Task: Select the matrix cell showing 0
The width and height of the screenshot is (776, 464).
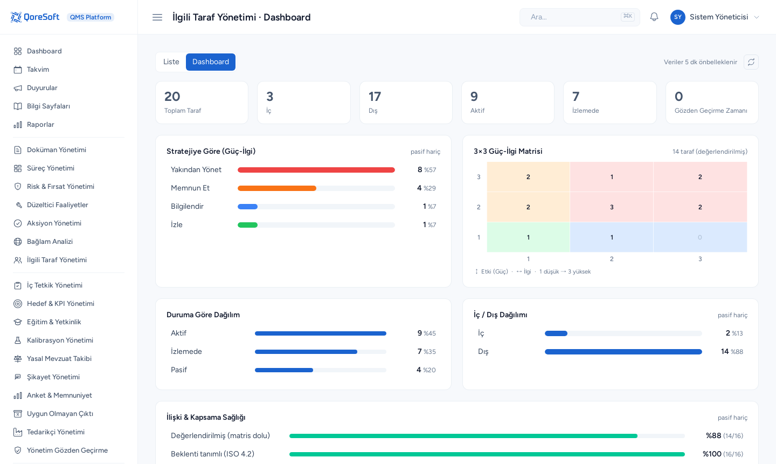Action: 700,237
